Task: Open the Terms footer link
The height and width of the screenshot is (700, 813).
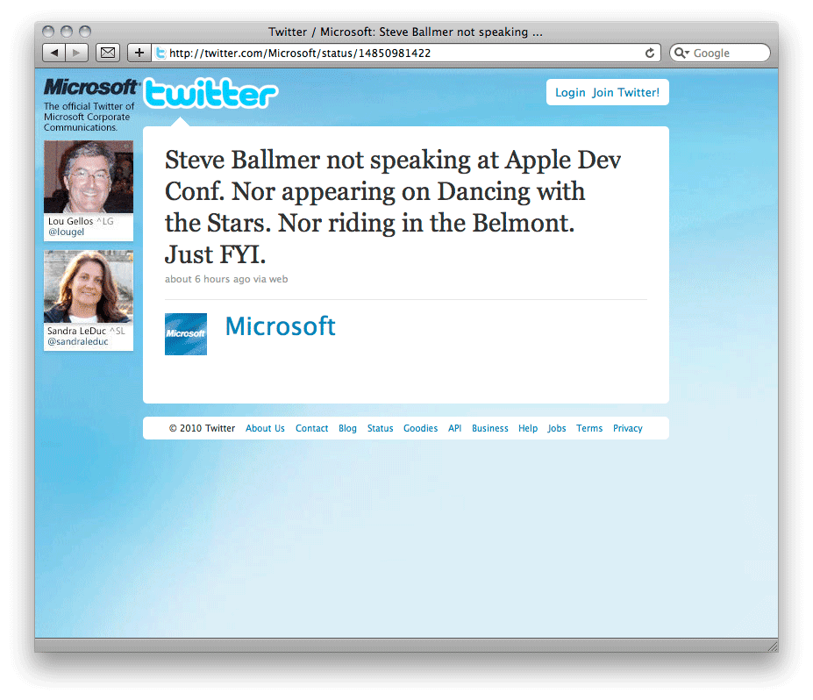Action: point(589,428)
